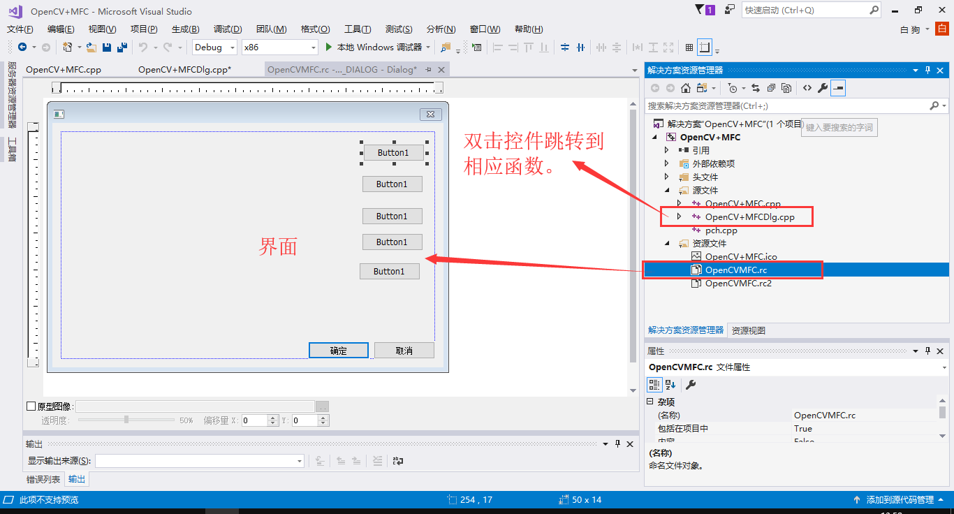Click the Collapse All icon in Solution Explorer
Viewport: 954px width, 514px height.
click(x=771, y=88)
